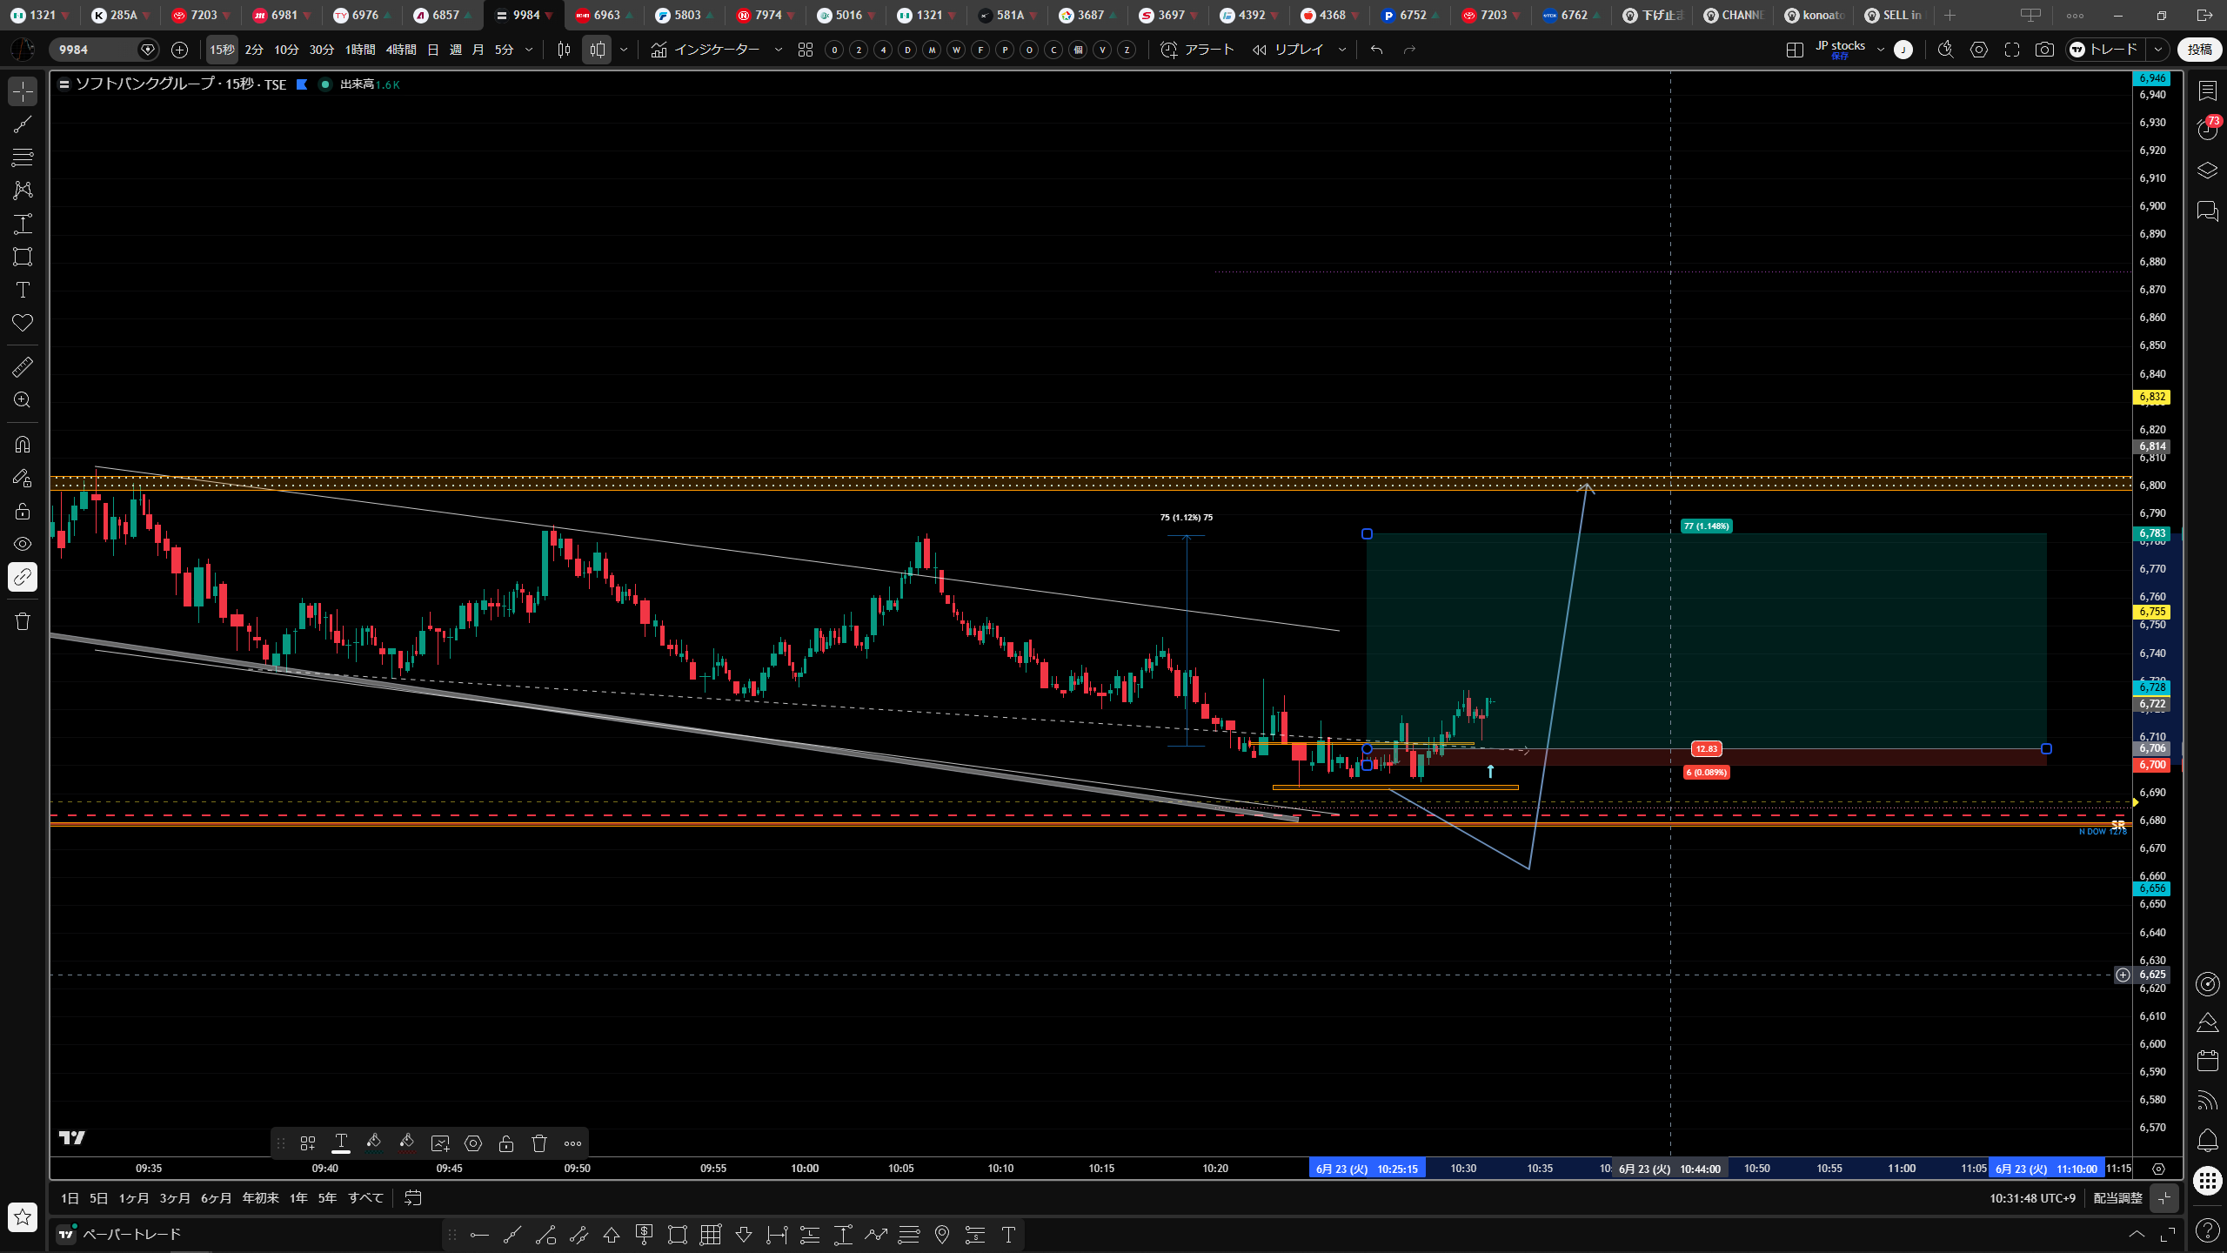This screenshot has width=2227, height=1253.
Task: Toggle magnet mode for drawings
Action: coord(23,445)
